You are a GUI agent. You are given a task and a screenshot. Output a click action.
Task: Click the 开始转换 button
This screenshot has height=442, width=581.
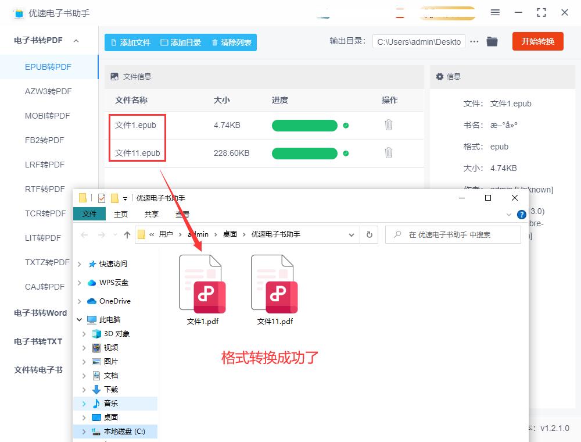537,41
